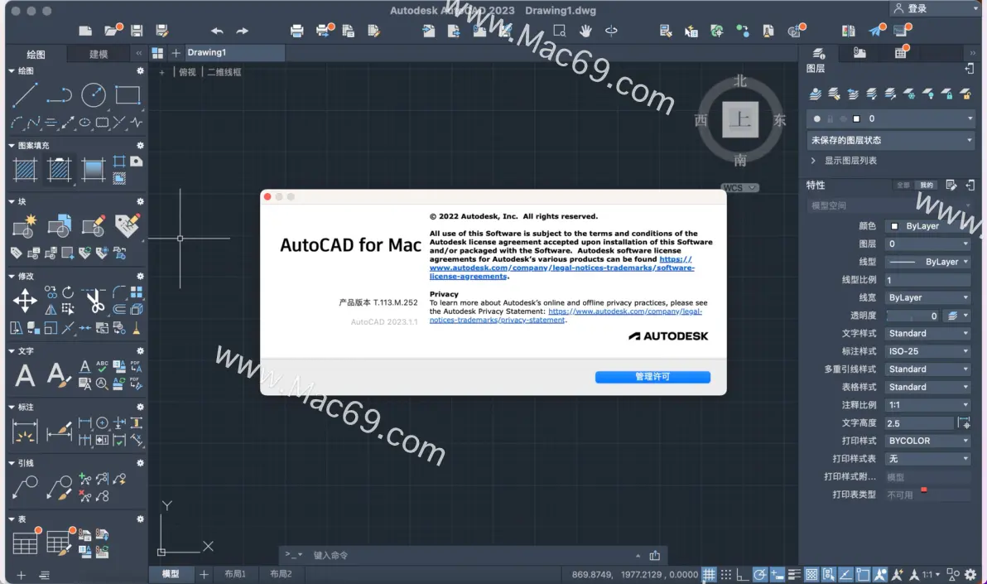Switch to the 绘图 tab
This screenshot has width=987, height=584.
tap(36, 54)
